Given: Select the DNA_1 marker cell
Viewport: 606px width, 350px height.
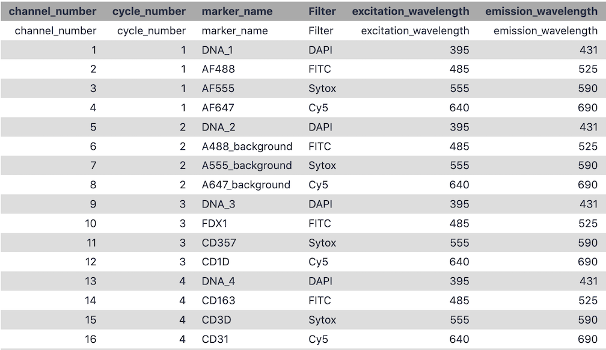Looking at the screenshot, I should click(217, 50).
